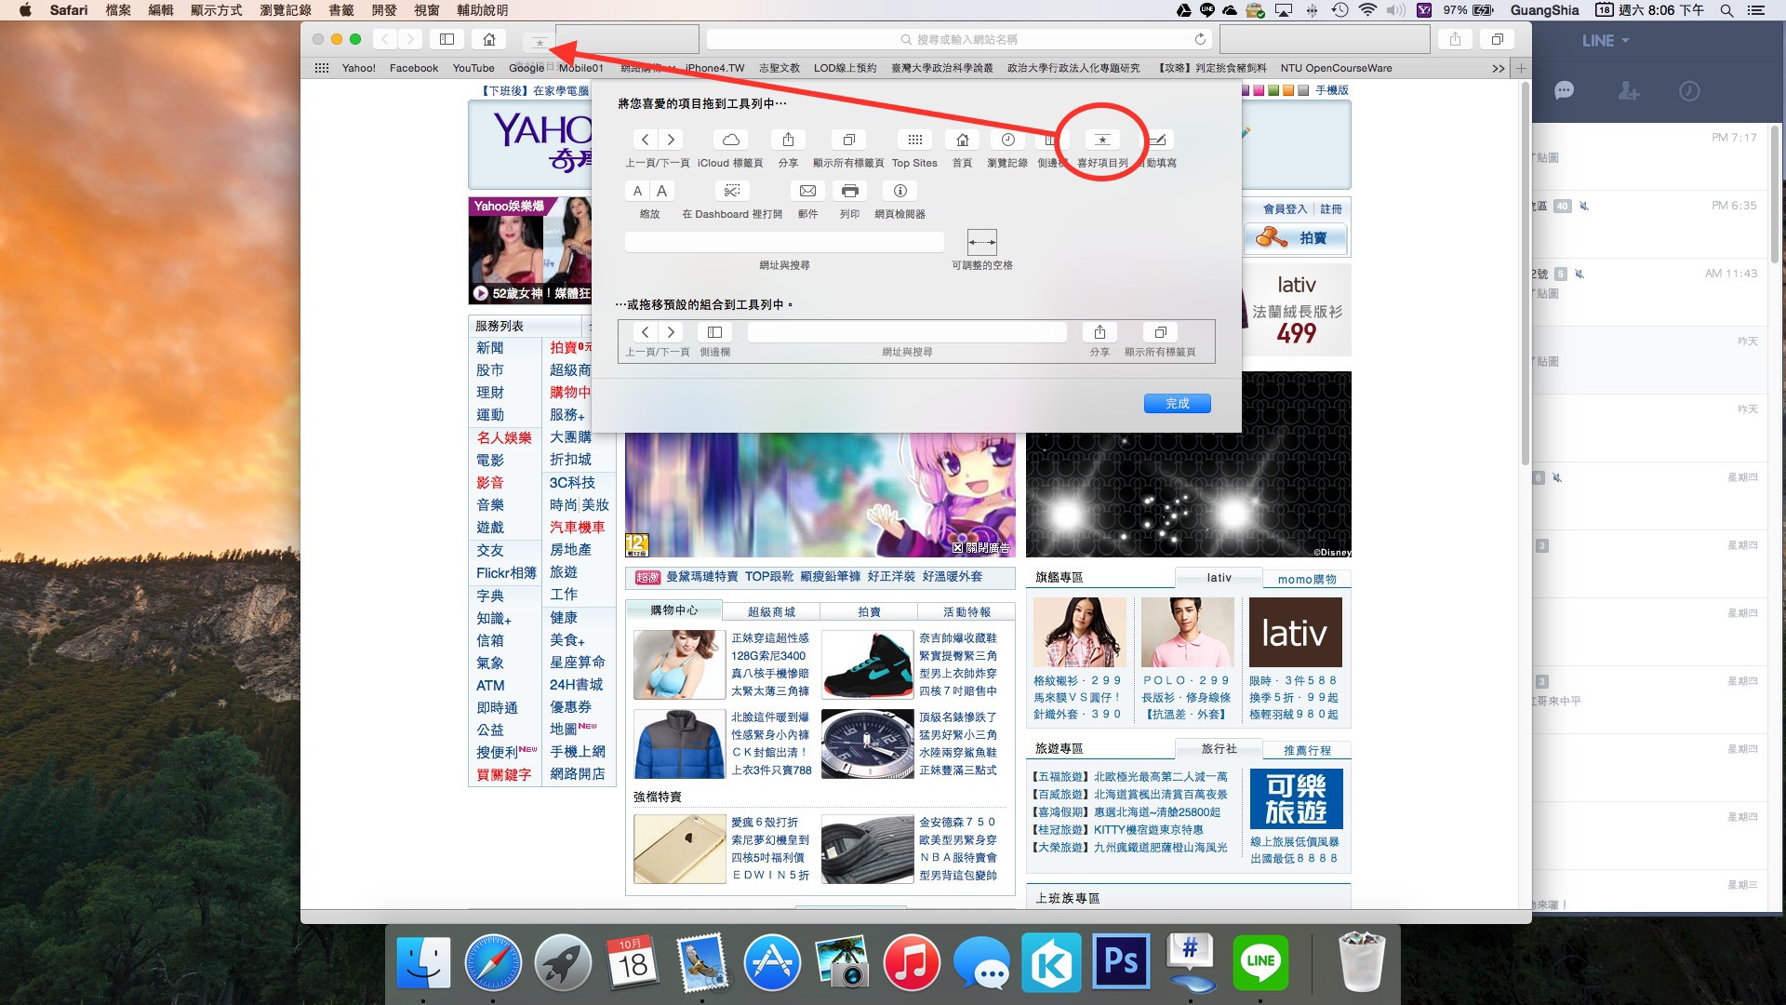Click the 新聞 link in service list
Viewport: 1786px width, 1005px height.
[x=490, y=347]
